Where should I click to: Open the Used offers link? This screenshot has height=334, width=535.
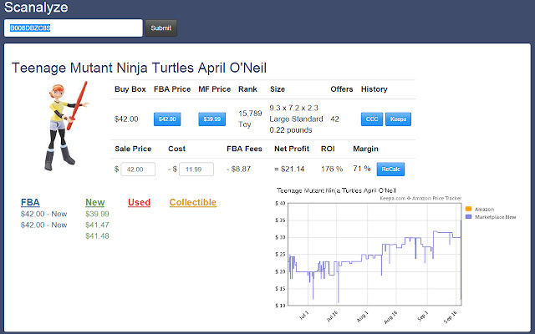pos(140,202)
